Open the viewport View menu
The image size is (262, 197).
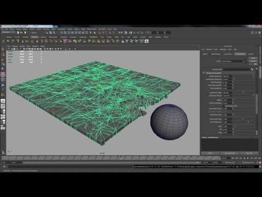click(9, 47)
